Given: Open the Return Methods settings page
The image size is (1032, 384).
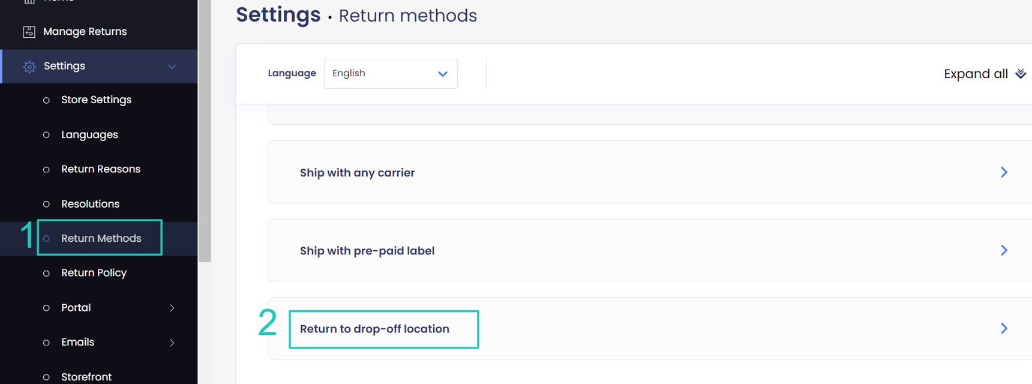Looking at the screenshot, I should tap(101, 238).
